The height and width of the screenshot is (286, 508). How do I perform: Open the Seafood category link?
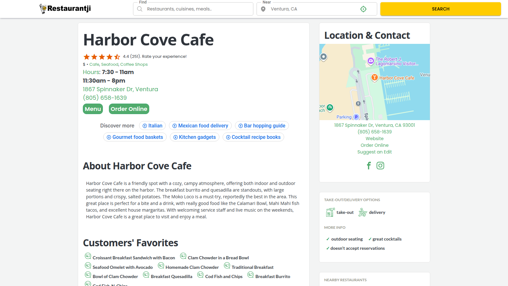coord(110,65)
